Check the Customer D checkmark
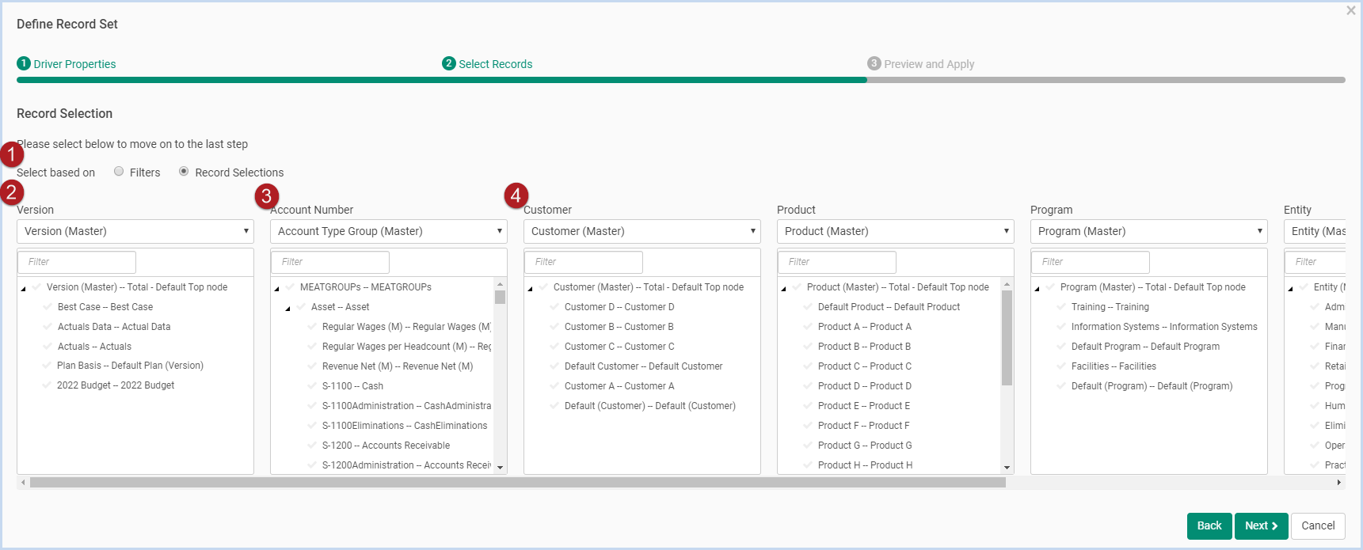The image size is (1363, 550). click(554, 306)
